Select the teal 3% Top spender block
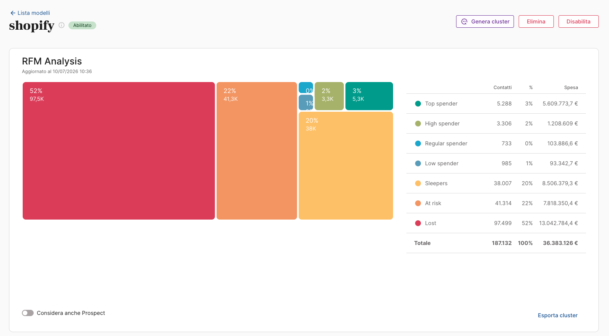609x336 pixels. [369, 96]
